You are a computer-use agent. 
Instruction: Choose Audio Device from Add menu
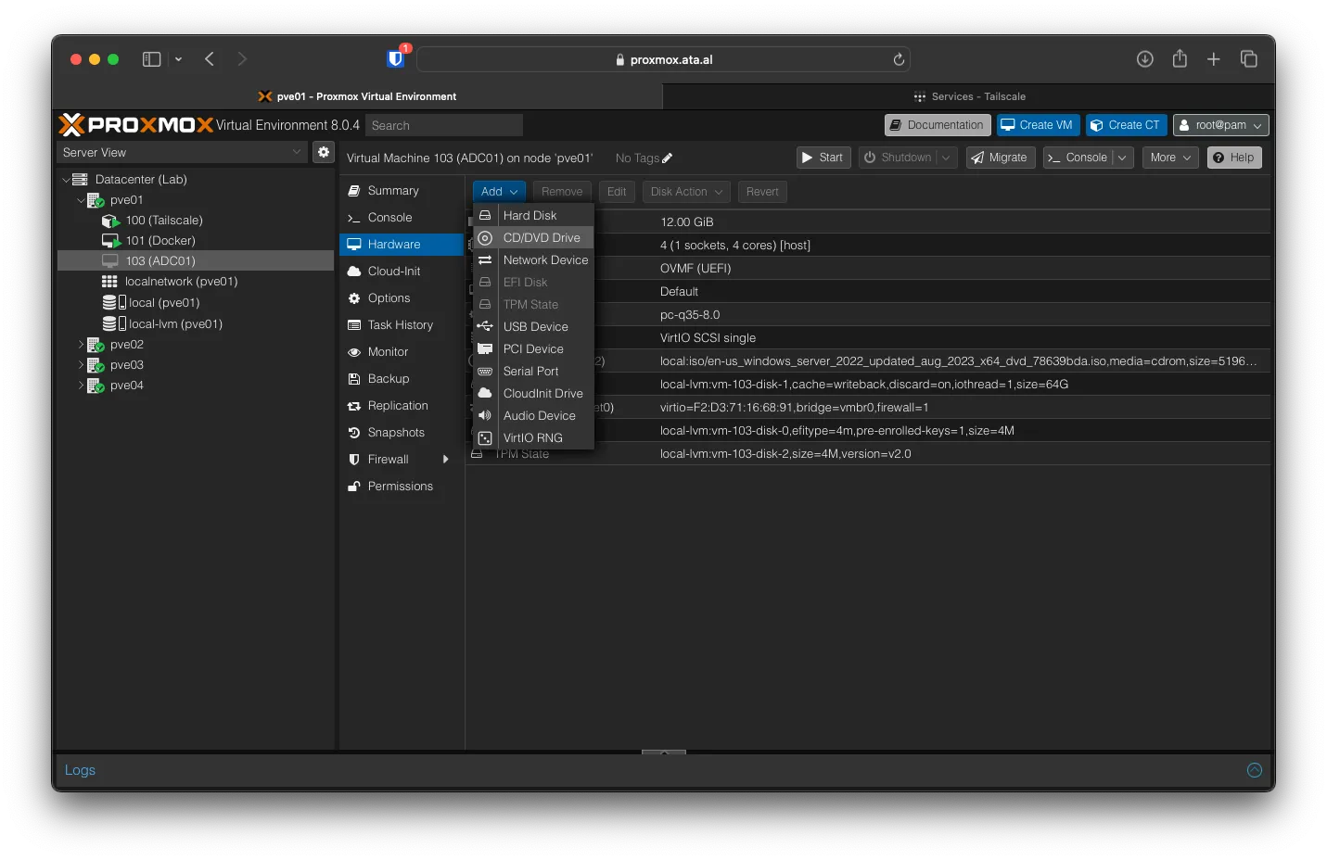click(x=533, y=416)
